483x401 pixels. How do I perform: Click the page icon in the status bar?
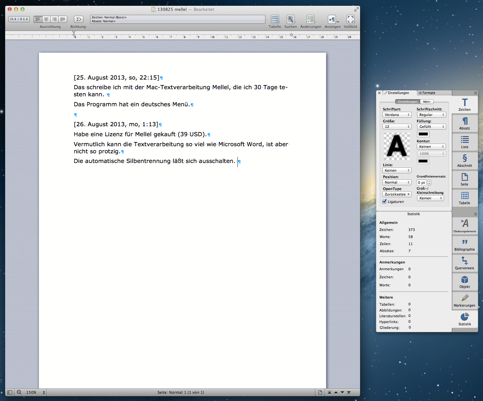click(x=320, y=392)
